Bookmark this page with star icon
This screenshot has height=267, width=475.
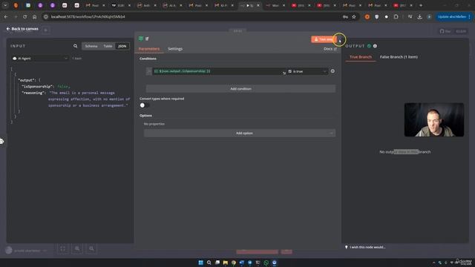(354, 16)
